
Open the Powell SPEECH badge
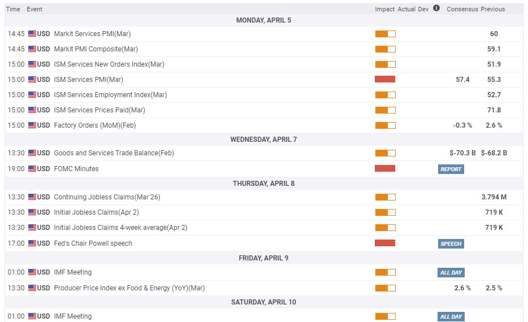click(451, 243)
